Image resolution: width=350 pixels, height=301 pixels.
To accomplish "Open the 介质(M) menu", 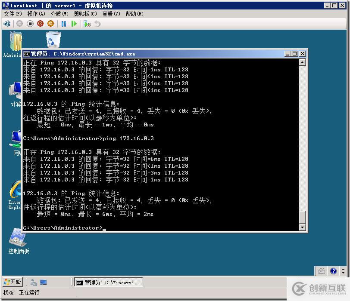I will coord(59,14).
